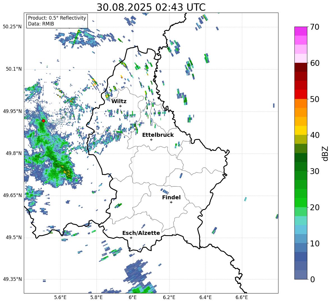The height and width of the screenshot is (303, 332).
Task: Click the 6.6°E longitude label
Action: tap(242, 298)
